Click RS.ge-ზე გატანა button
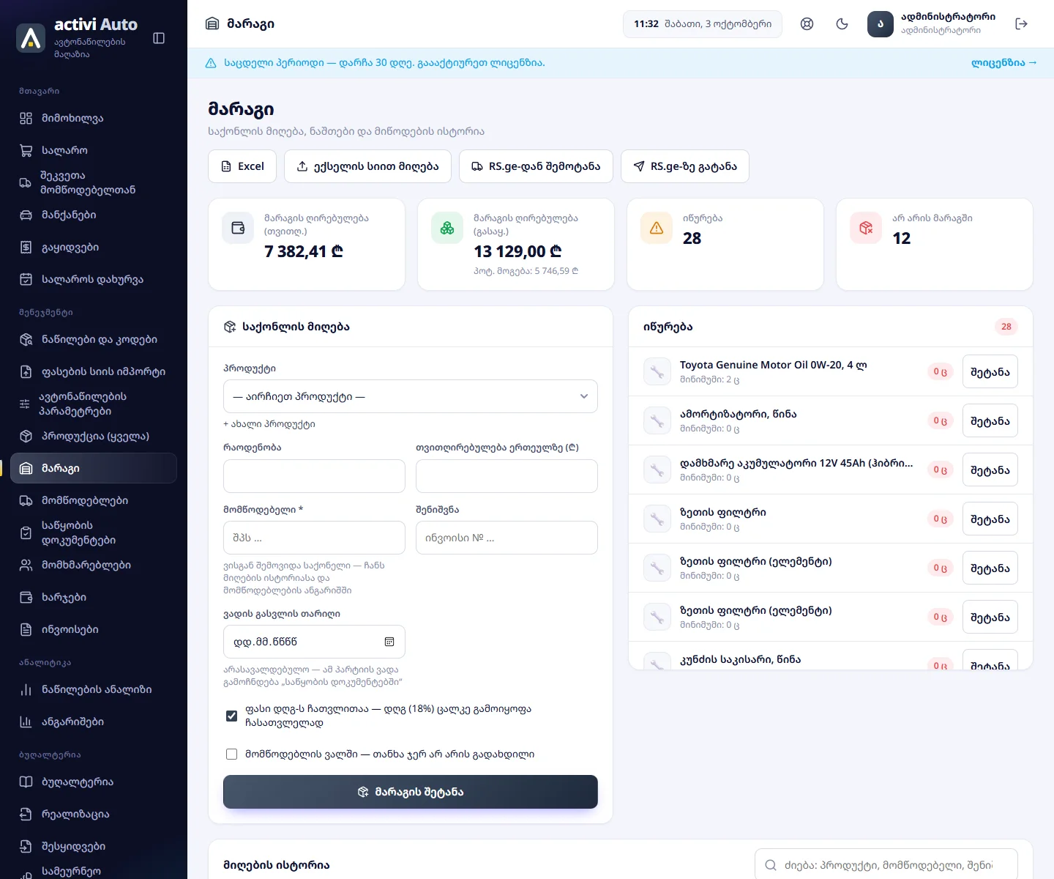The width and height of the screenshot is (1054, 879). [685, 166]
